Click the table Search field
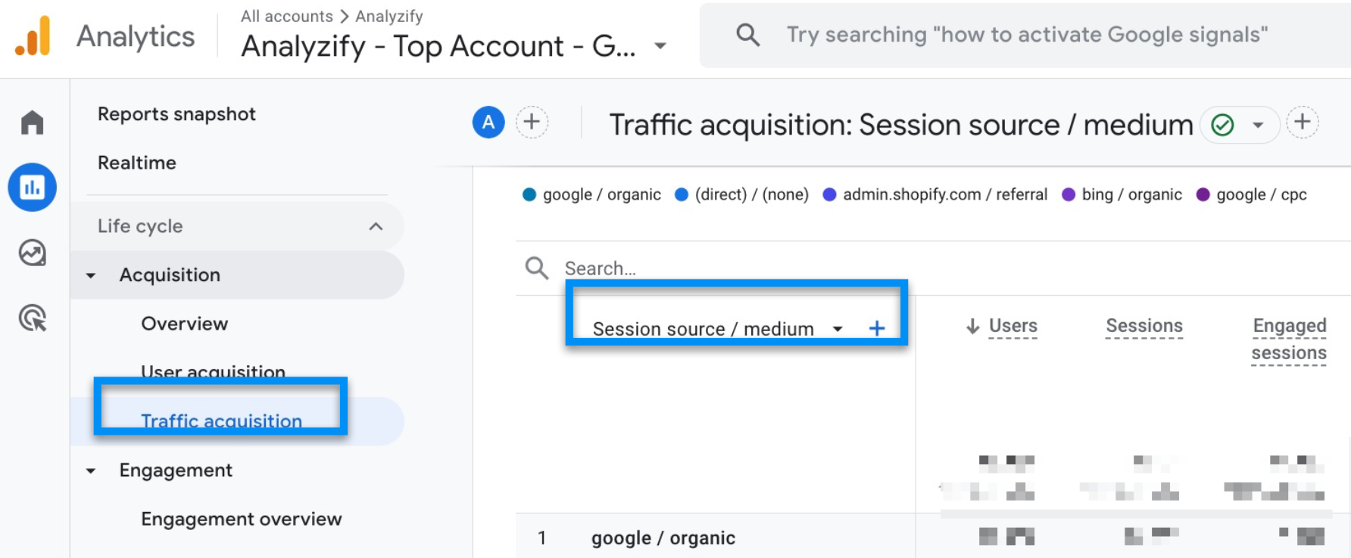The width and height of the screenshot is (1351, 558). tap(727, 268)
